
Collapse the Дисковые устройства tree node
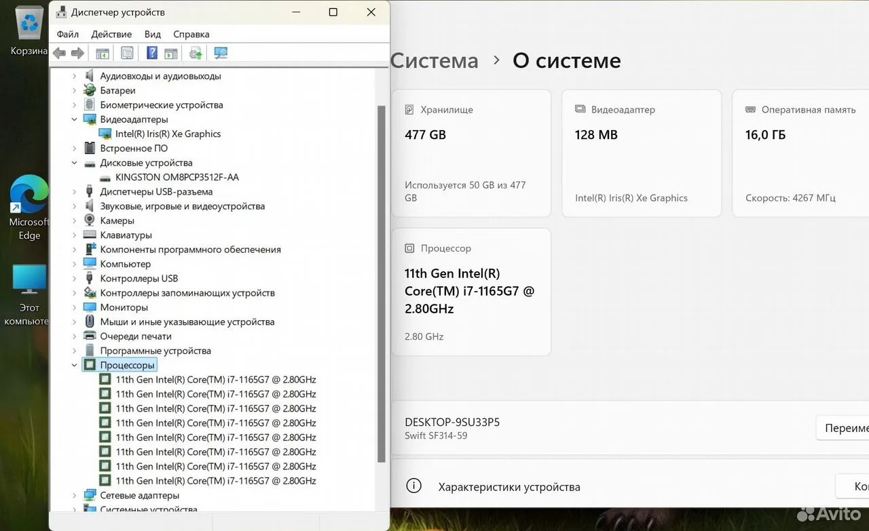(75, 163)
